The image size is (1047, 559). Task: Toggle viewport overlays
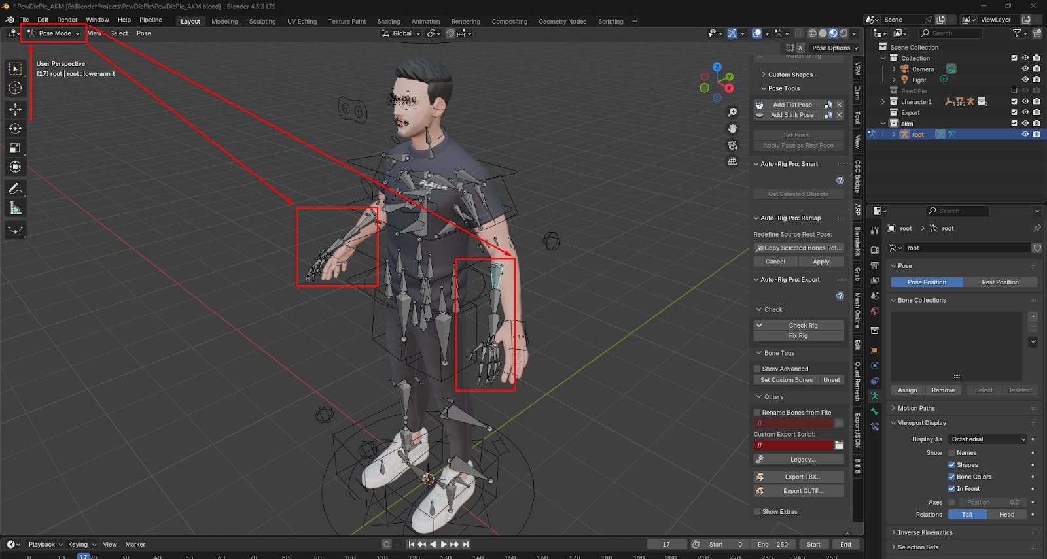click(x=757, y=33)
